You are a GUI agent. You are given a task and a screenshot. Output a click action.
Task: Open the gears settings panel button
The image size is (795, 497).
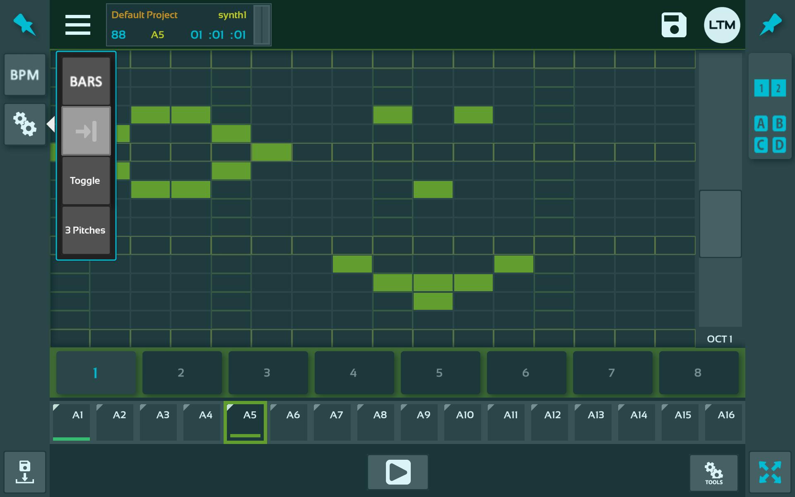point(25,124)
